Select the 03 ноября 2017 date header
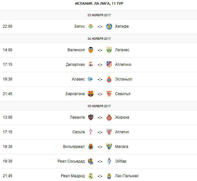Viewport: 197px width, 181px height. [x=99, y=15]
